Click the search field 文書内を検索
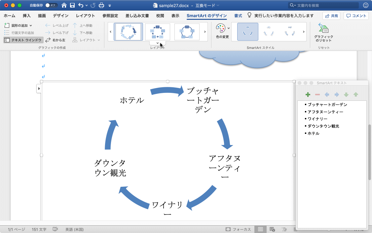The width and height of the screenshot is (372, 233). 324,5
